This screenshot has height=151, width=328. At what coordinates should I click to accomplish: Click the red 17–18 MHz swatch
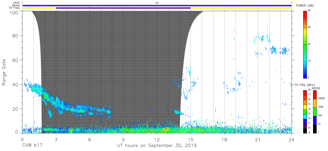[x=305, y=93]
